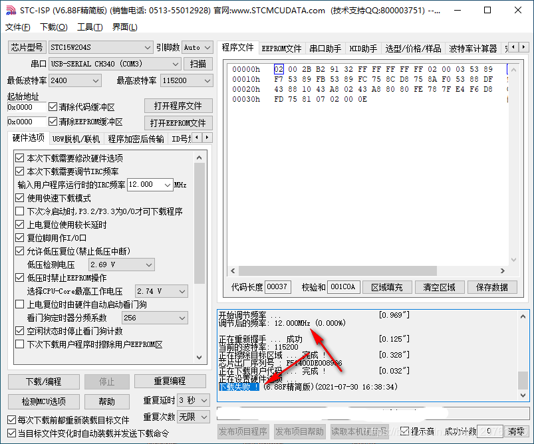The height and width of the screenshot is (444, 534).
Task: Click 检测MCU选项 button
Action: point(44,401)
